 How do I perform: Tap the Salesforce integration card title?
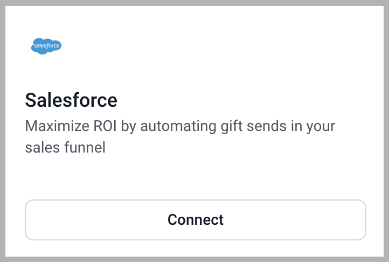coord(71,100)
